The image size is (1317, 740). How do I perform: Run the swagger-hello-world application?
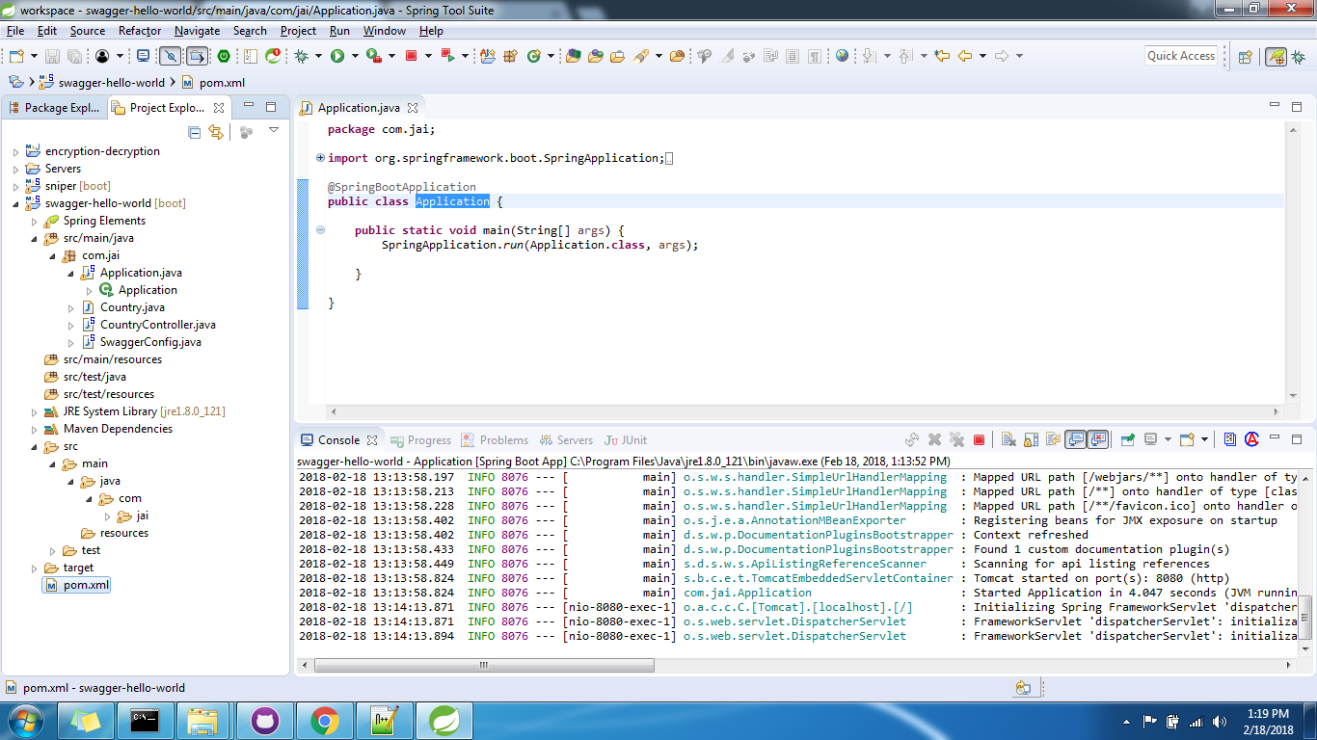(337, 55)
